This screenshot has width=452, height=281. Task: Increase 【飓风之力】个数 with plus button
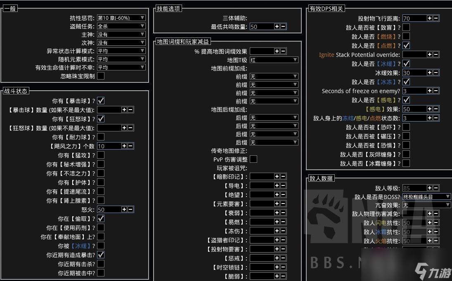[124, 146]
